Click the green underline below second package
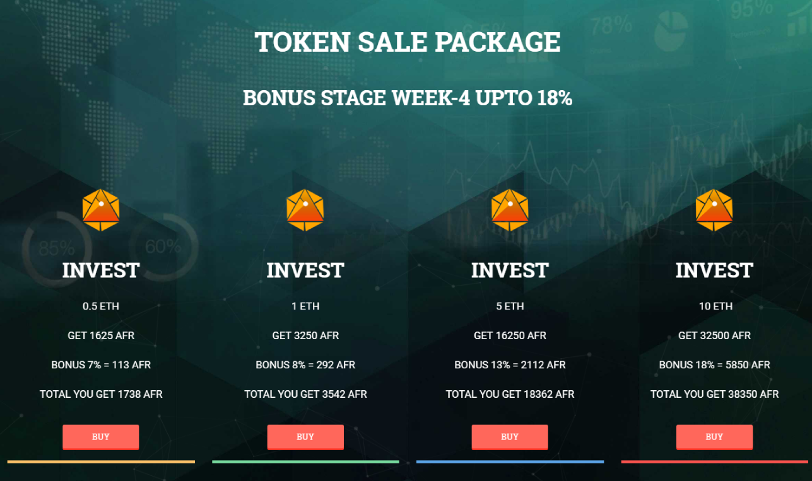Viewport: 812px width, 481px height. coord(305,462)
